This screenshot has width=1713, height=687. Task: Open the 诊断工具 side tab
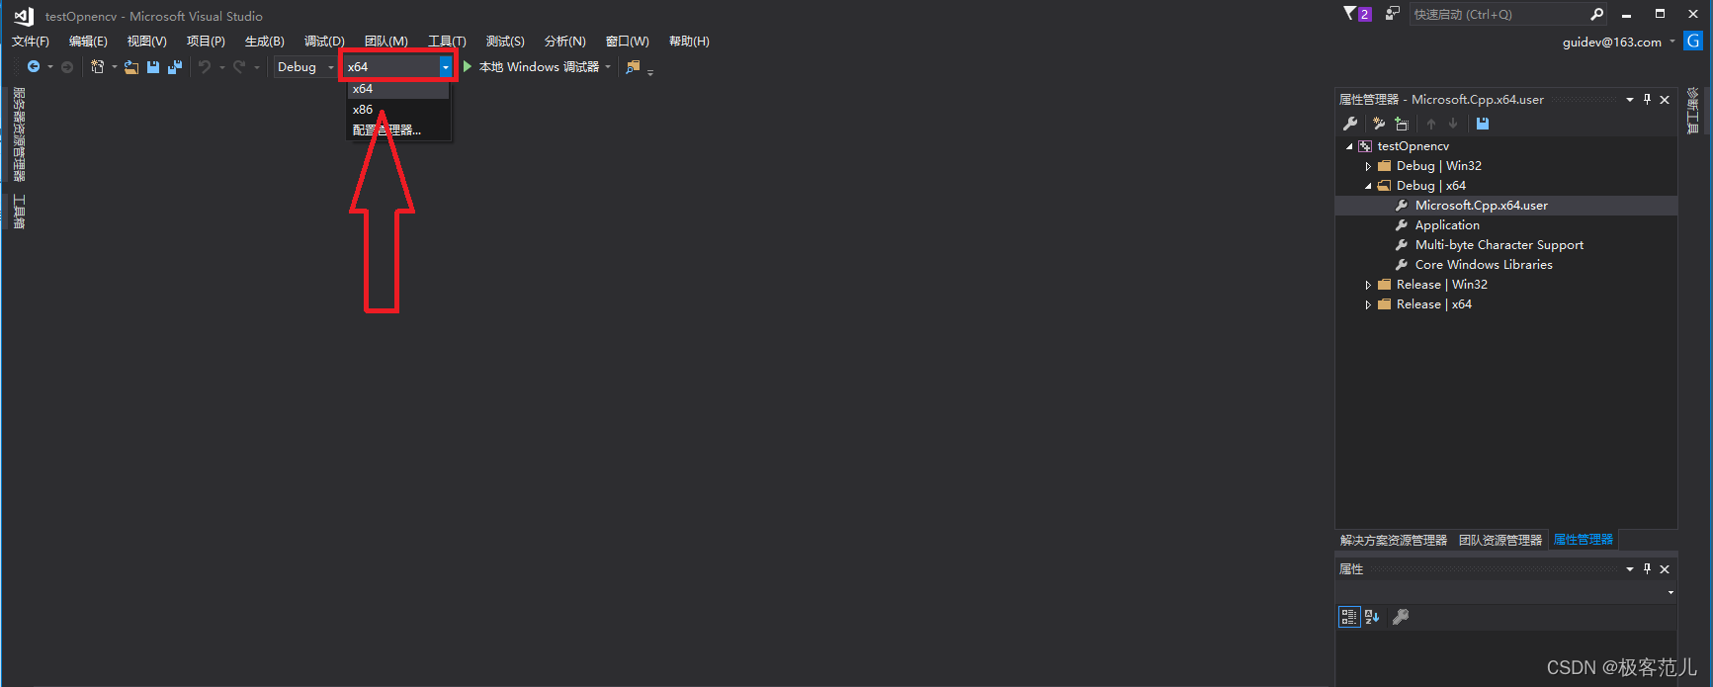(x=1692, y=111)
